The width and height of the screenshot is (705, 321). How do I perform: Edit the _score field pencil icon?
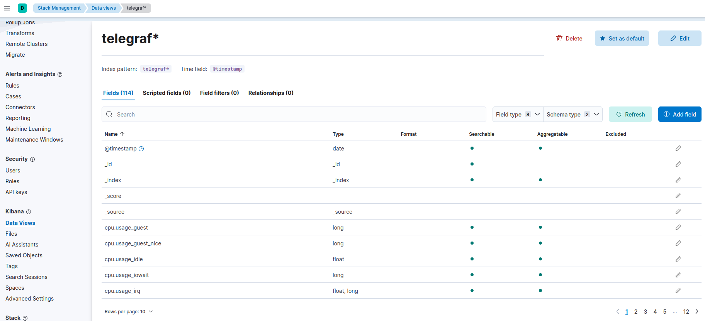678,196
